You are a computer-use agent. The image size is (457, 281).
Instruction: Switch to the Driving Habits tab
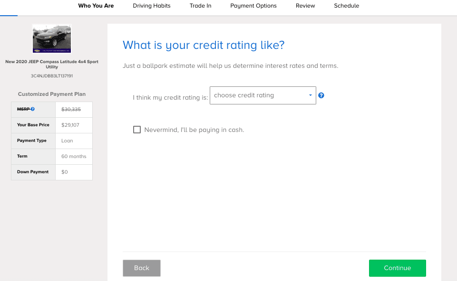click(152, 6)
